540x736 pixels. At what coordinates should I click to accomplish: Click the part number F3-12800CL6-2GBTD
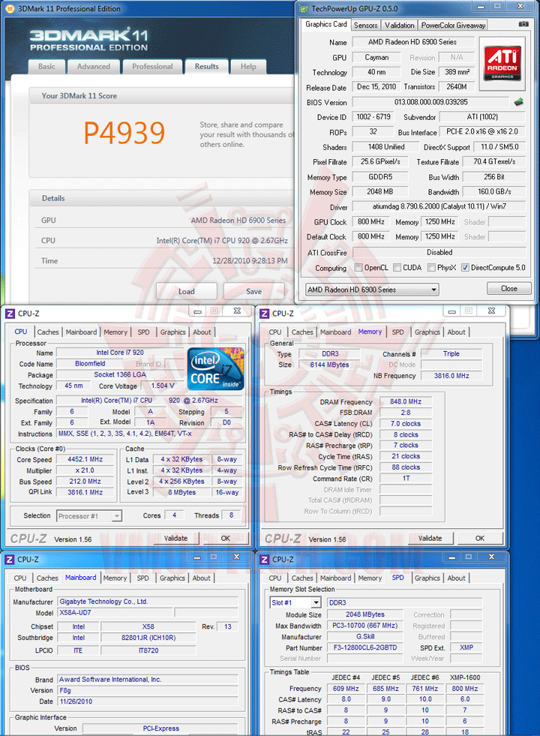click(x=365, y=647)
